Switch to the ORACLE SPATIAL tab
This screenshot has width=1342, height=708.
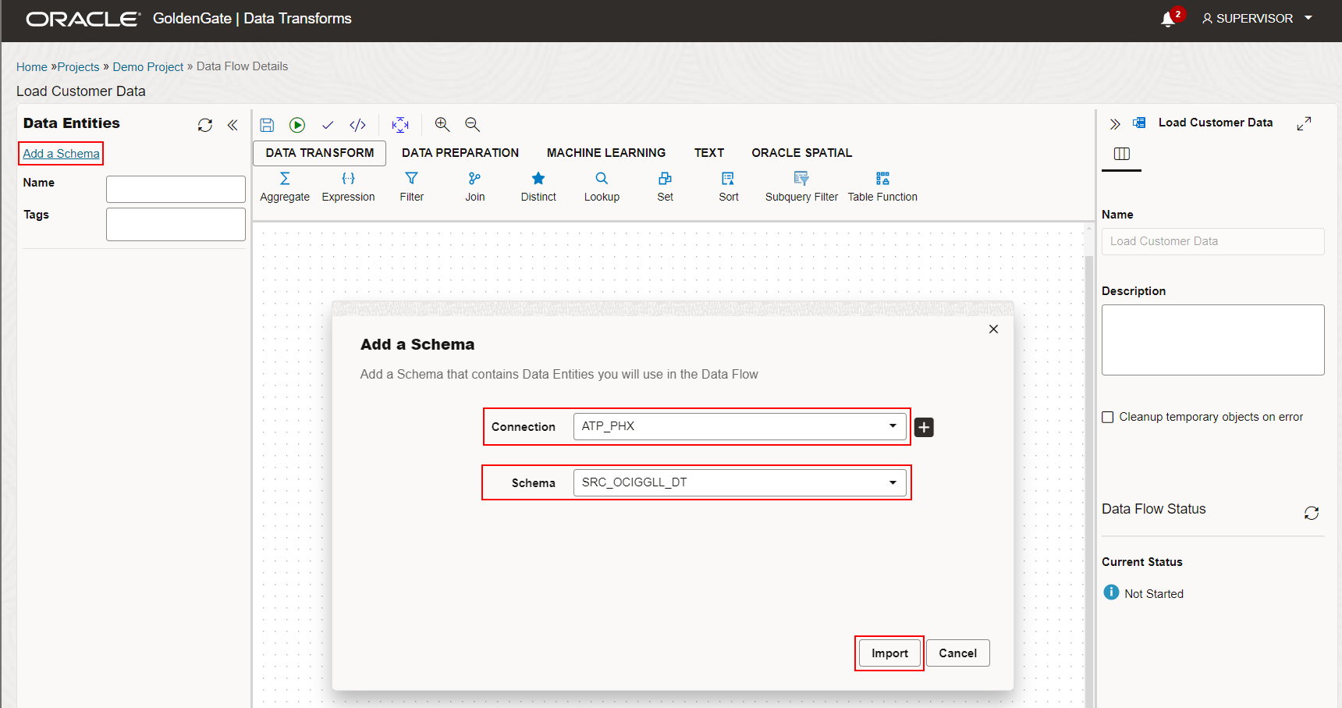pos(801,152)
